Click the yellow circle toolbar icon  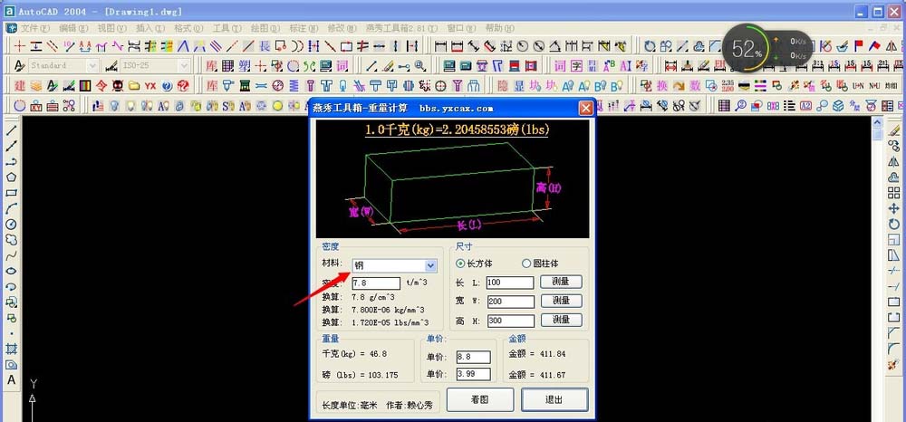point(277,106)
